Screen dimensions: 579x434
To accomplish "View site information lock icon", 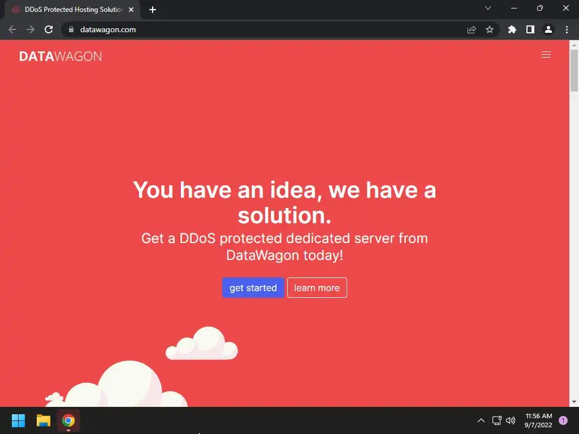I will point(71,29).
